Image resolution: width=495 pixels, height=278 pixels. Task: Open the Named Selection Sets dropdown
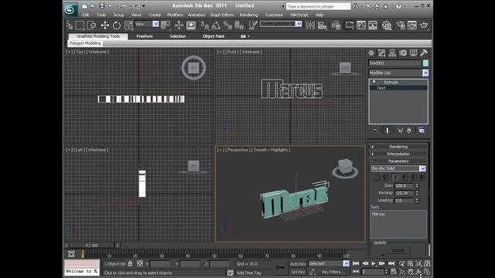[x=299, y=24]
